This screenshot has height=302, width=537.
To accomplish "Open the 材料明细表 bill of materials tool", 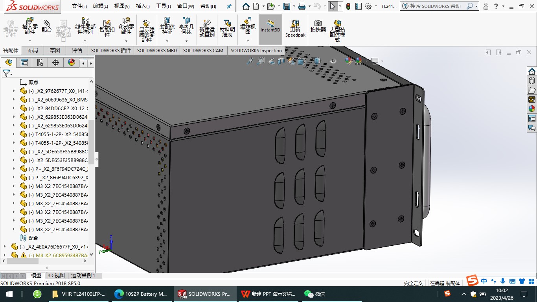I will [227, 29].
